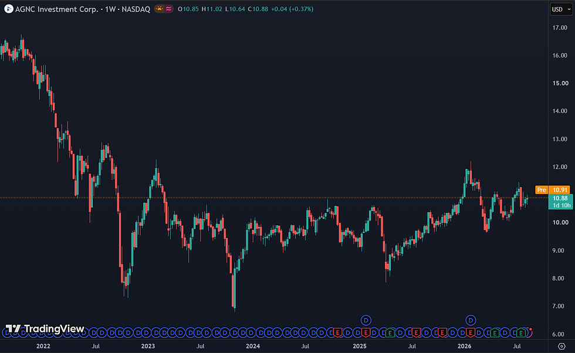
Task: Click low value L10.64
Action: pyautogui.click(x=235, y=9)
